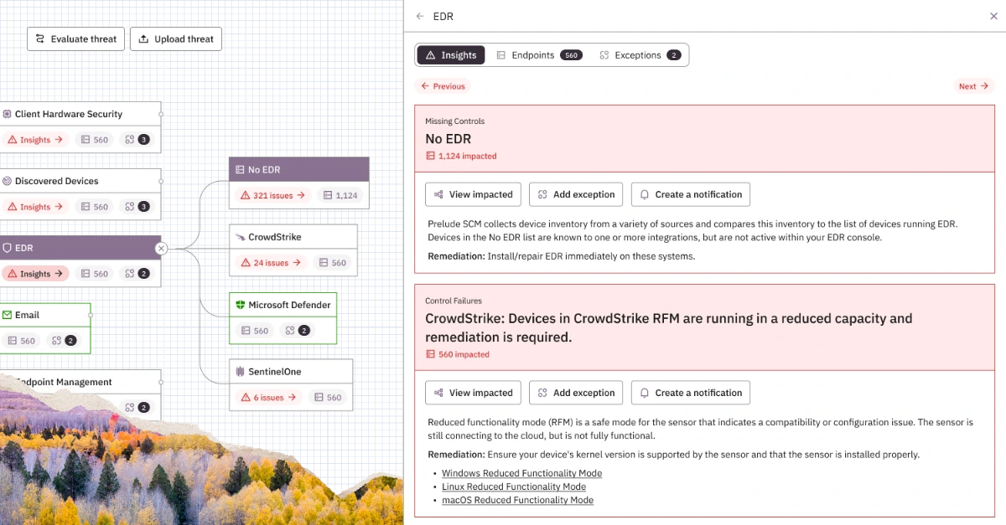This screenshot has height=525, width=1006.
Task: Click 560 endpoint count on Client Hardware Security
Action: [94, 140]
